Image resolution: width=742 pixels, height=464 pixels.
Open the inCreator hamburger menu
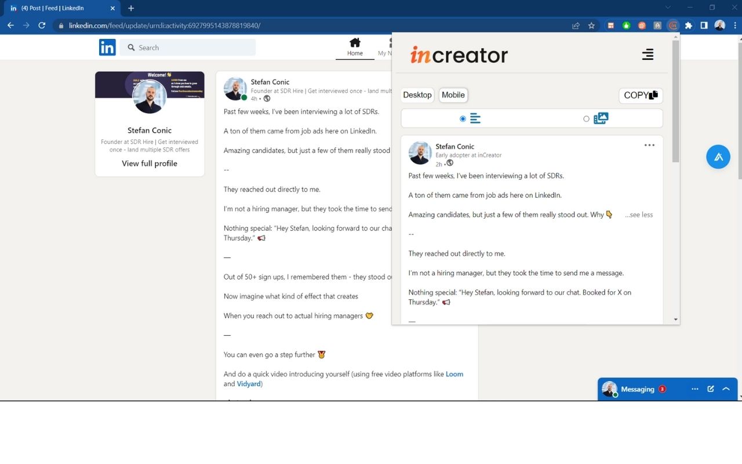click(648, 55)
